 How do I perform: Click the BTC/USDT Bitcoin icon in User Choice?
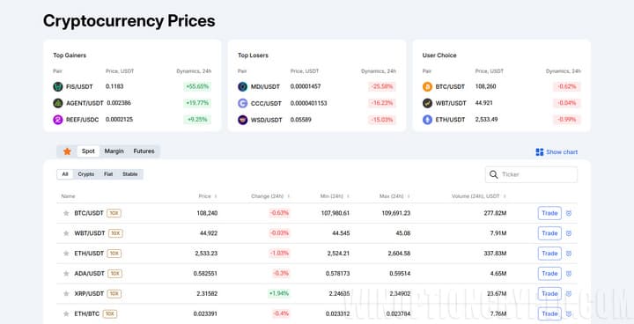pyautogui.click(x=427, y=86)
